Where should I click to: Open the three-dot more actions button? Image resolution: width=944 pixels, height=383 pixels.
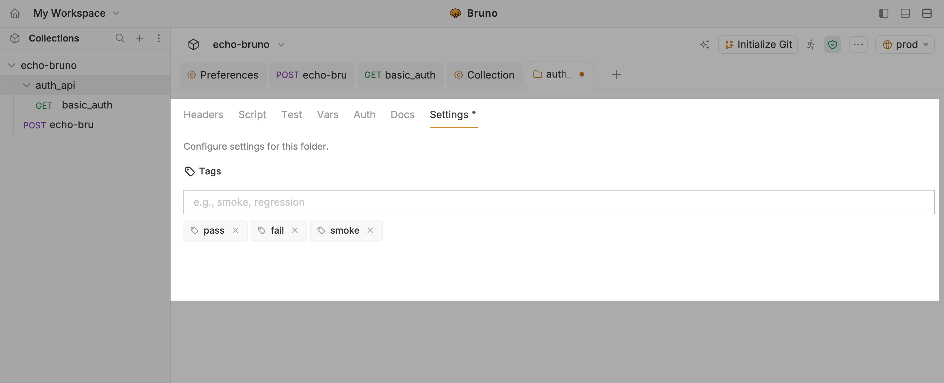[858, 44]
